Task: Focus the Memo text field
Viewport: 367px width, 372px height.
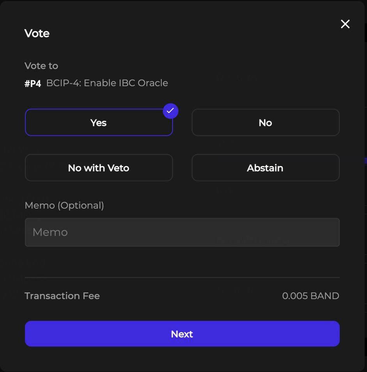Action: tap(182, 232)
